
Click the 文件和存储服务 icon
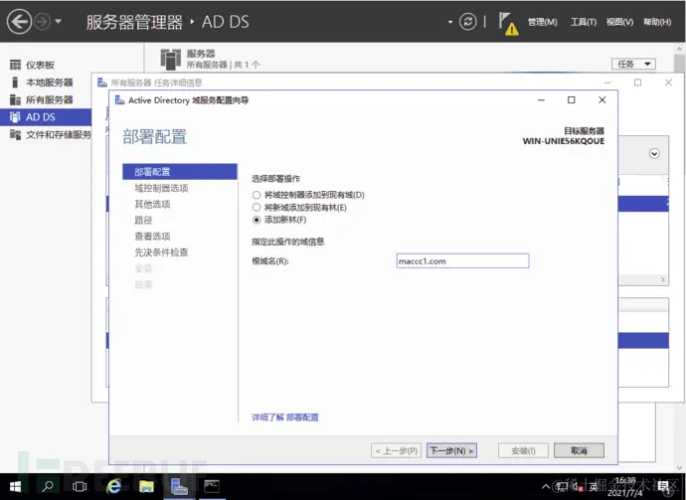pos(15,135)
